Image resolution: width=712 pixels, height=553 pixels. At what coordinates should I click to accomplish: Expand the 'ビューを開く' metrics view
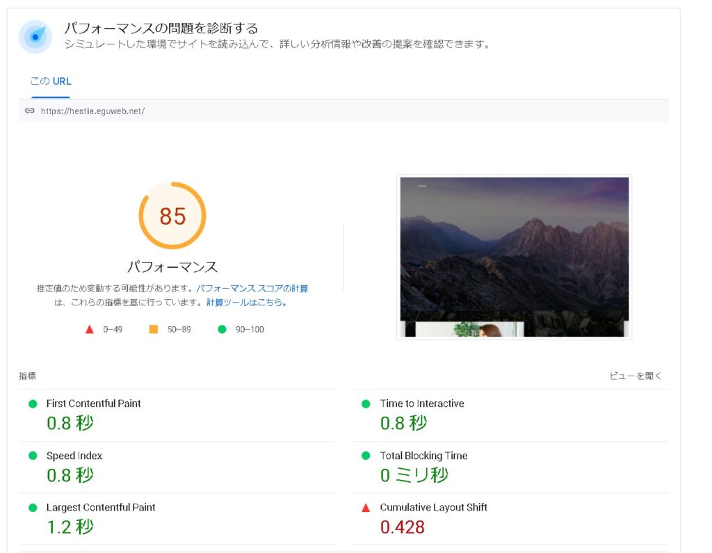coord(636,376)
